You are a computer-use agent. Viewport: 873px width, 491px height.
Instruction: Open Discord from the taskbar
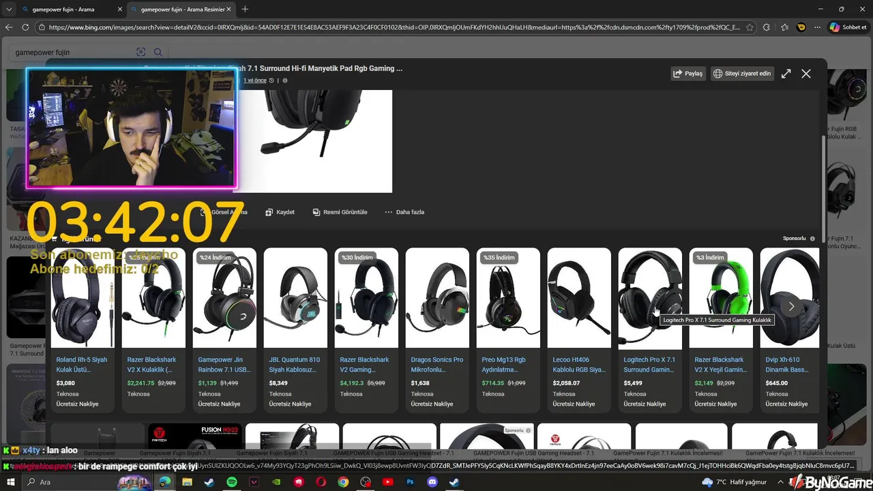[x=432, y=482]
